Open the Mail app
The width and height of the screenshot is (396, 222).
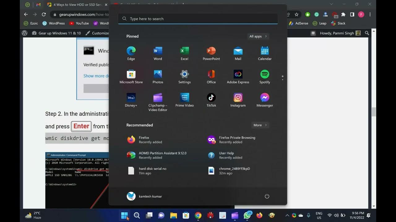(x=238, y=54)
